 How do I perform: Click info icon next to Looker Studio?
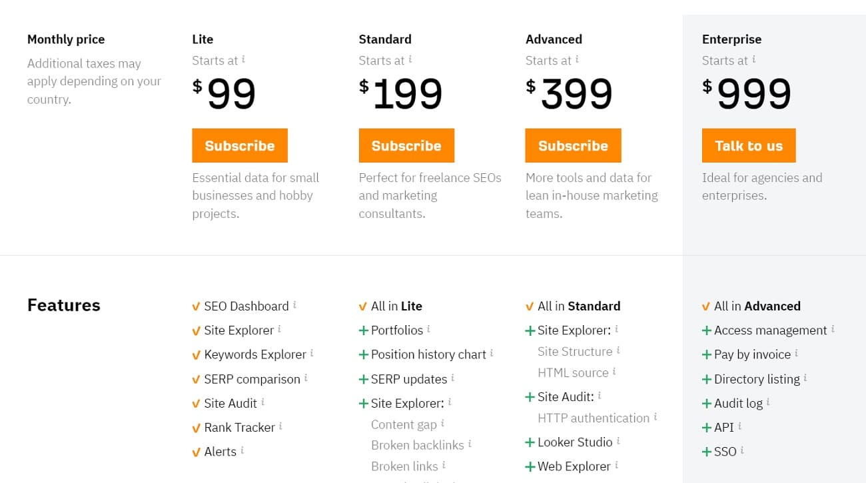click(619, 439)
